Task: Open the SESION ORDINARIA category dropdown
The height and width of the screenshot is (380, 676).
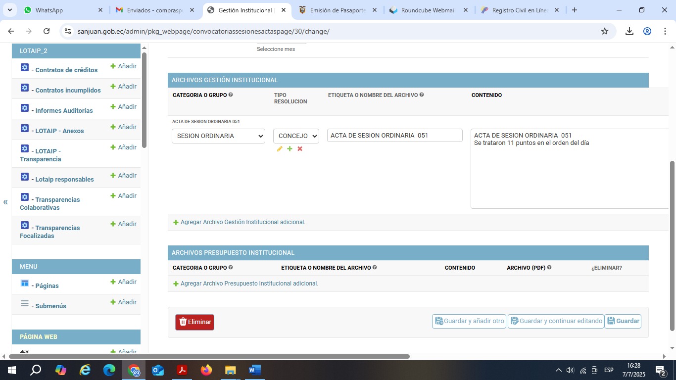Action: click(218, 136)
